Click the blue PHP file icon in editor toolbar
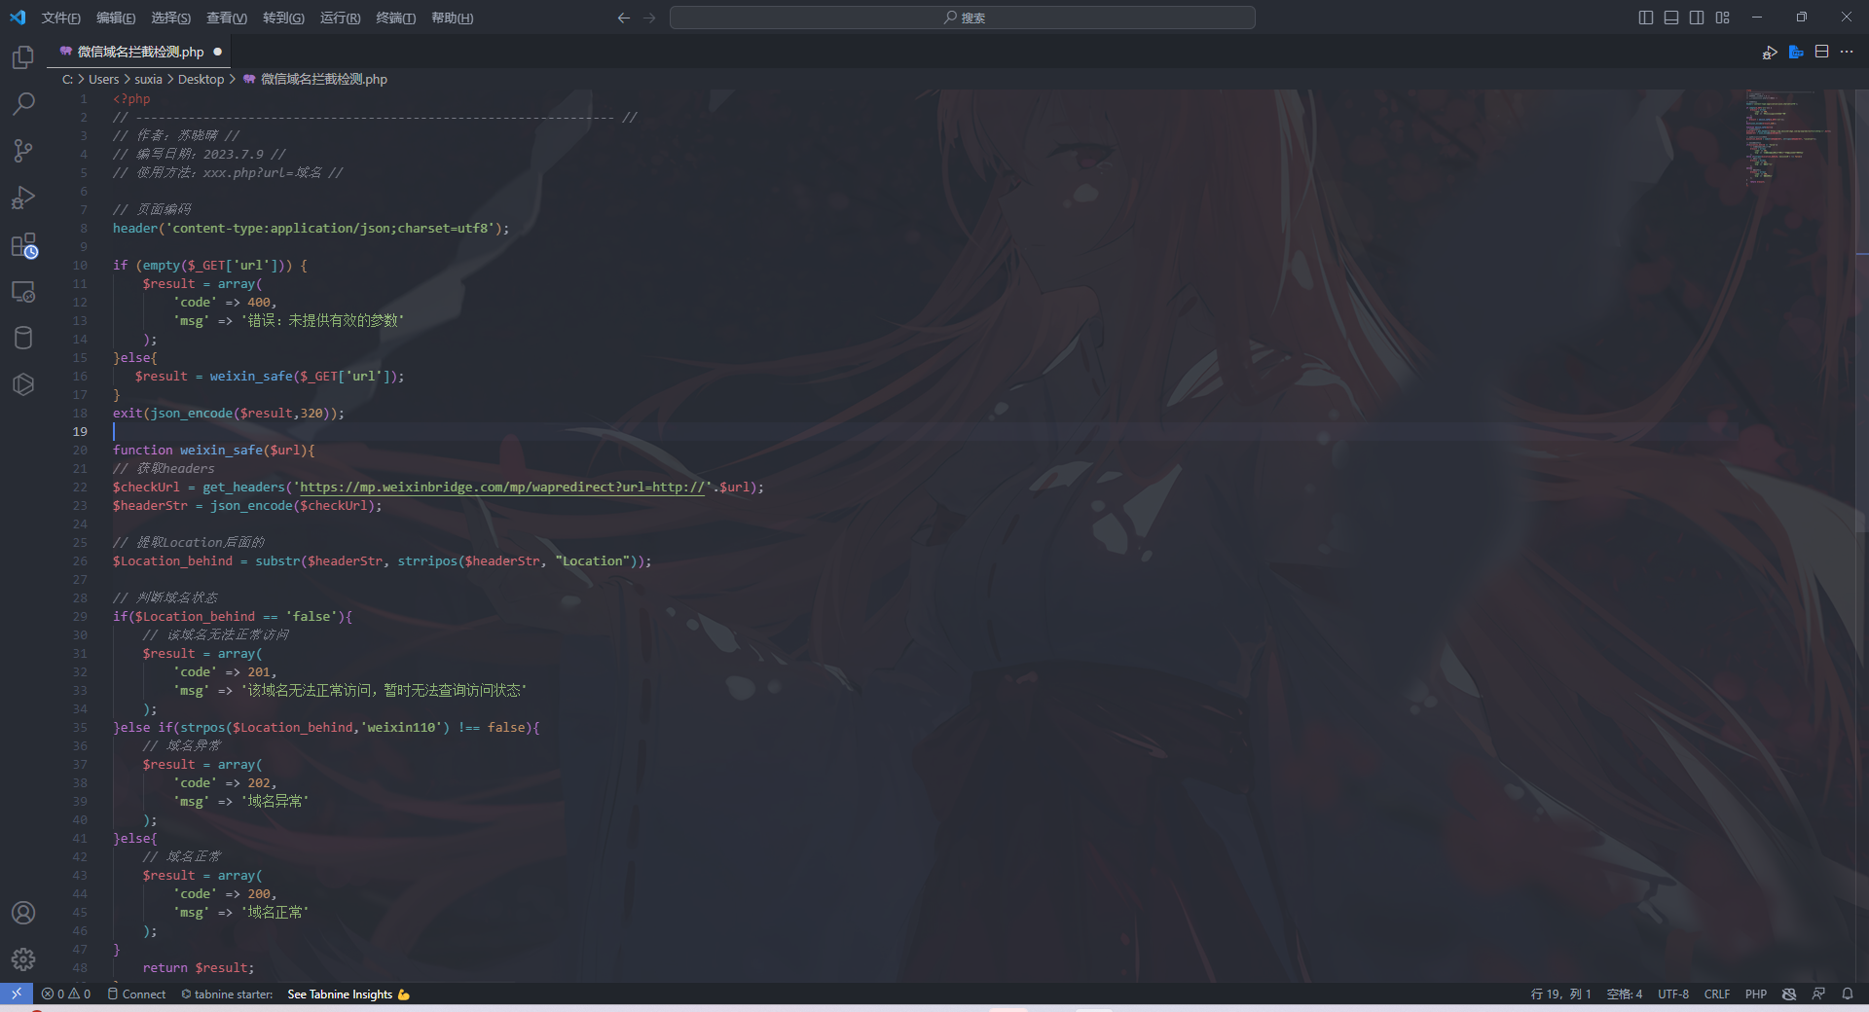Screen dimensions: 1869x1012 pyautogui.click(x=1796, y=52)
